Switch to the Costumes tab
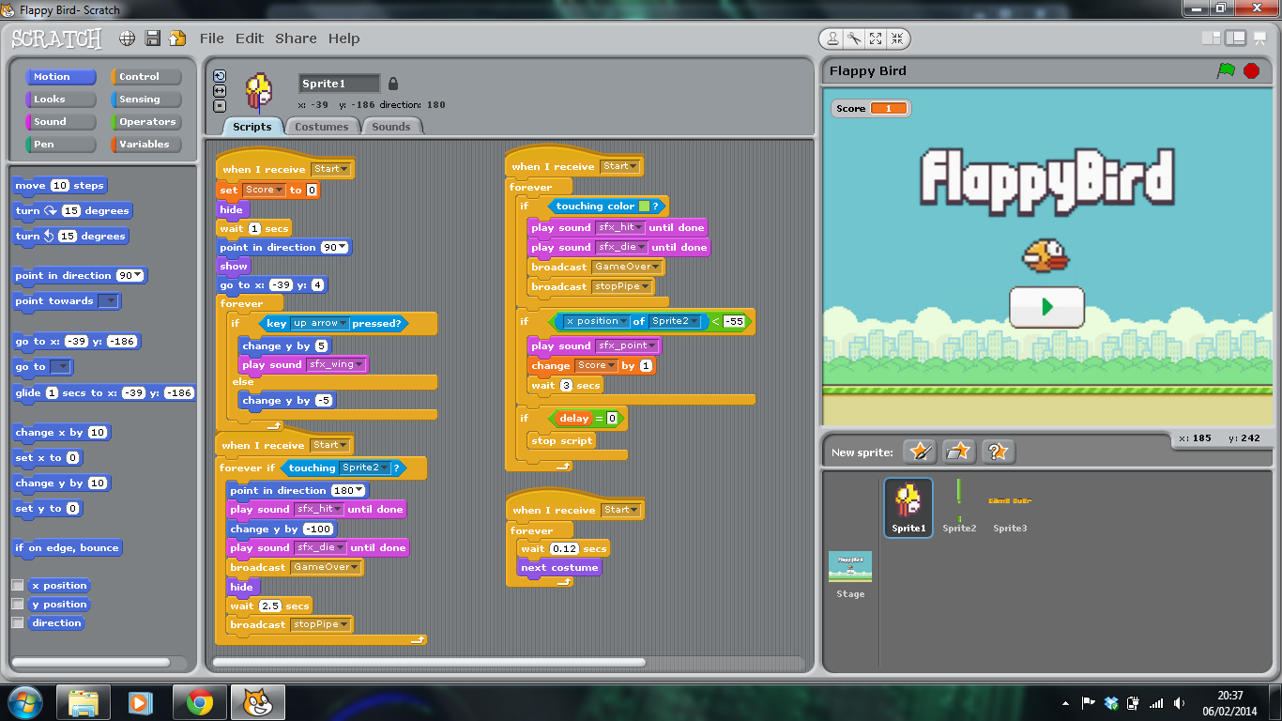Screen dimensions: 1282x721 pos(322,125)
